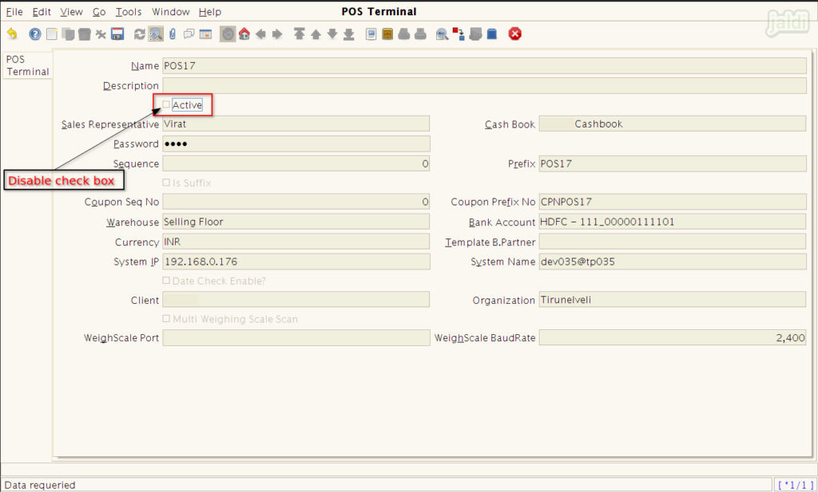The height and width of the screenshot is (492, 818).
Task: Click the History records clock icon
Action: point(228,34)
